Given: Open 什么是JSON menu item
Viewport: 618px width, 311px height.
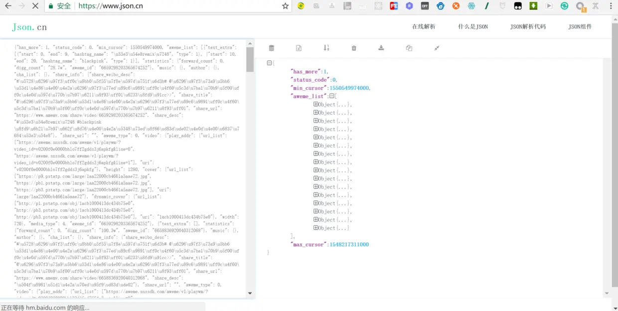Looking at the screenshot, I should click(x=473, y=26).
